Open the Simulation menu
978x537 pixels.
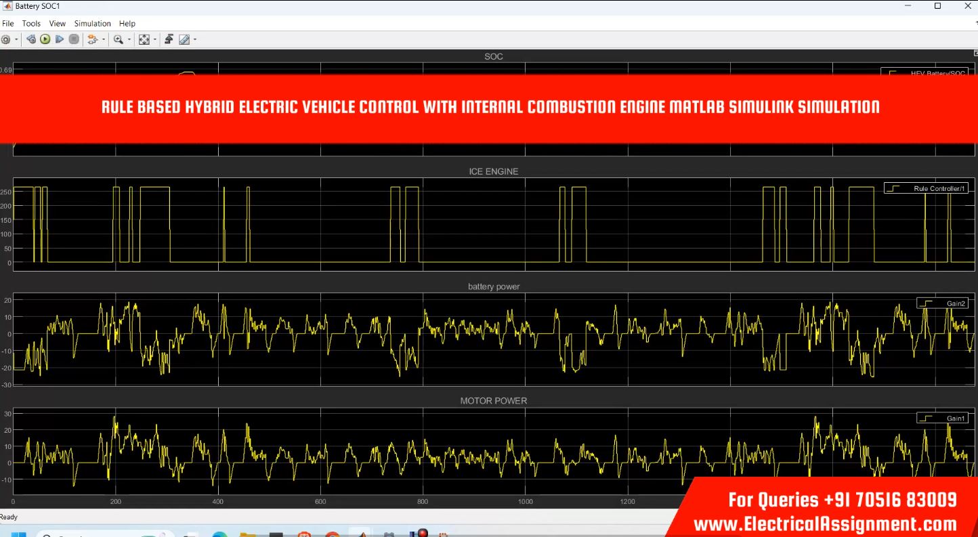pyautogui.click(x=92, y=24)
